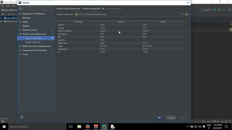This screenshot has width=232, height=130.
Task: Click the project copy icon beside Project Interpreter
Action: pyautogui.click(x=52, y=38)
